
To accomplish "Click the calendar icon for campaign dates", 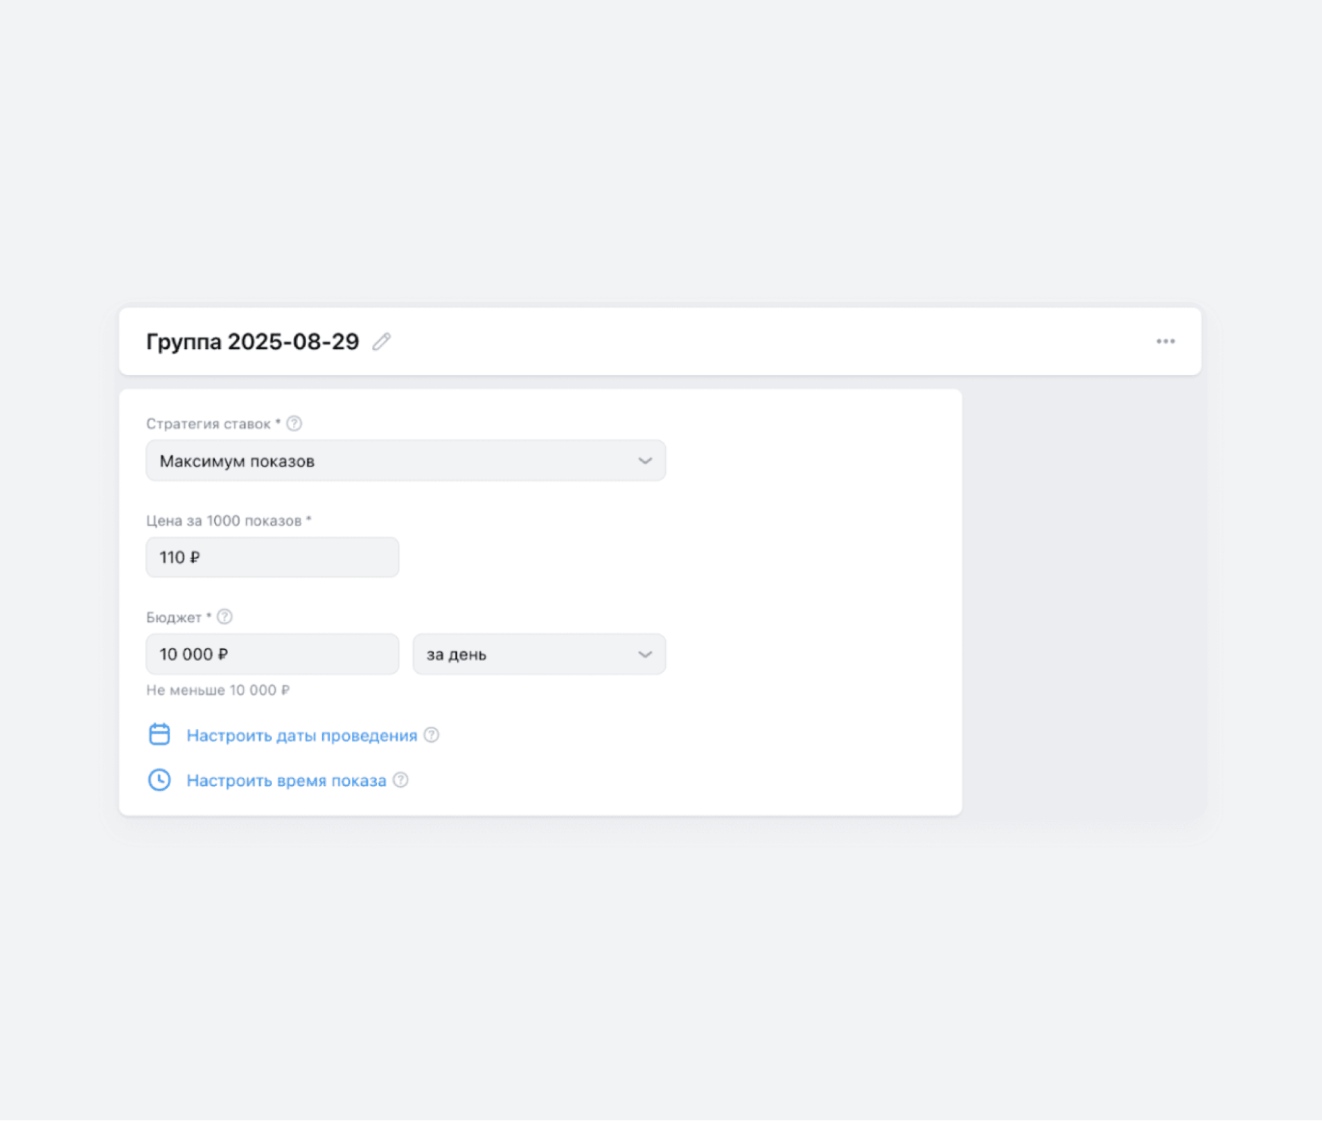I will click(x=159, y=734).
